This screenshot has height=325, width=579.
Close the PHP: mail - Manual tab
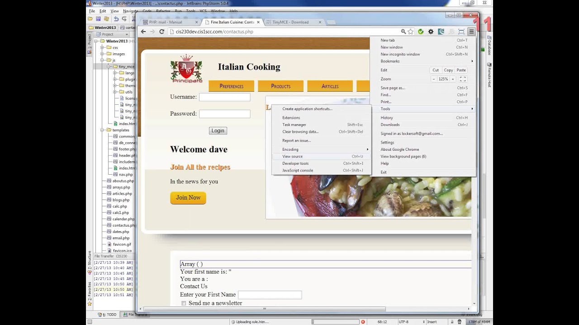point(197,22)
